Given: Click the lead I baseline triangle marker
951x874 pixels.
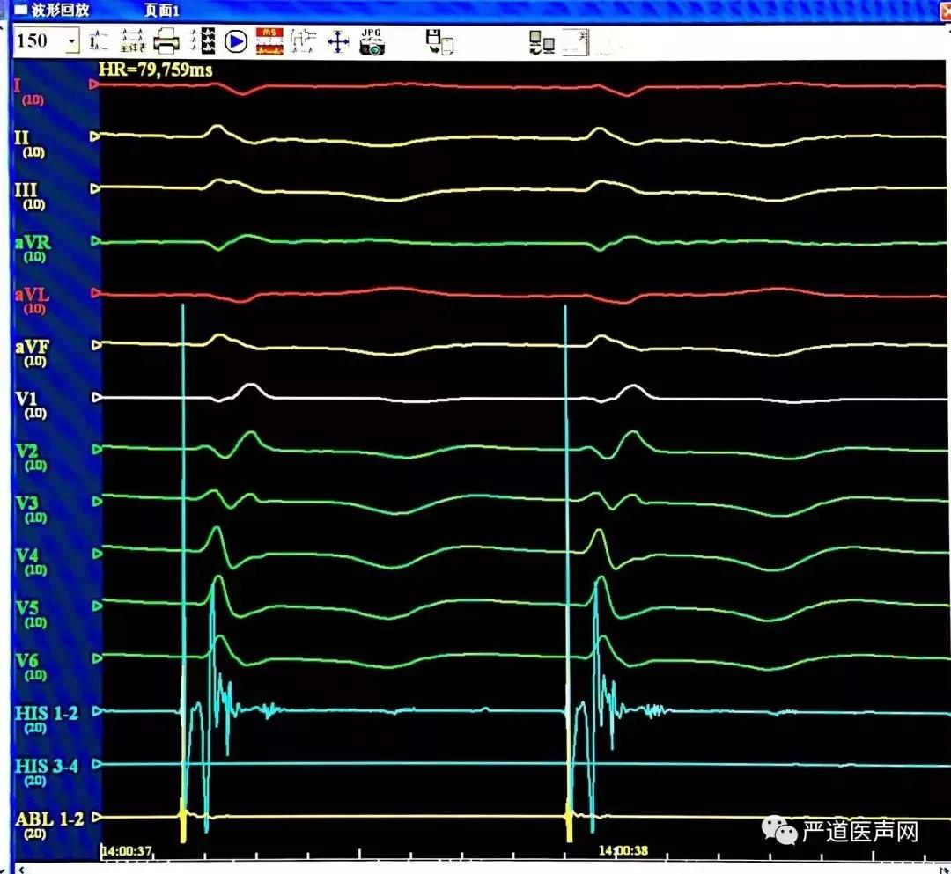Looking at the screenshot, I should click(x=94, y=84).
